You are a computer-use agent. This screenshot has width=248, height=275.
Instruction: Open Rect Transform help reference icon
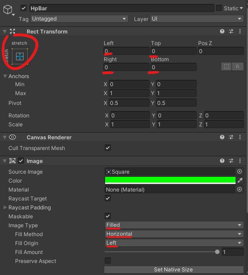(222, 31)
